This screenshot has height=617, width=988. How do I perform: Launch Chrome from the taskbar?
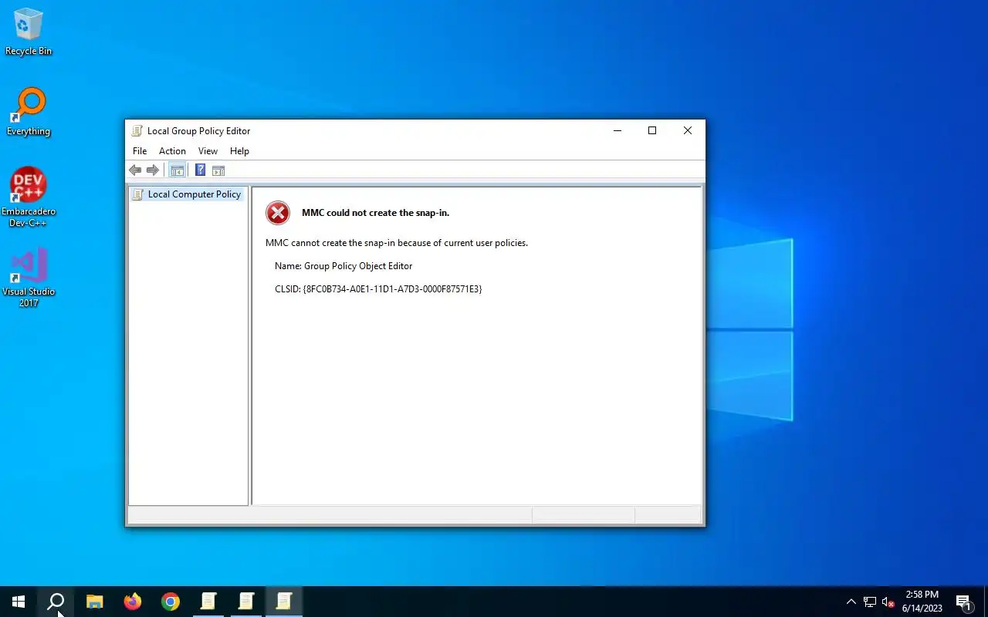(171, 602)
